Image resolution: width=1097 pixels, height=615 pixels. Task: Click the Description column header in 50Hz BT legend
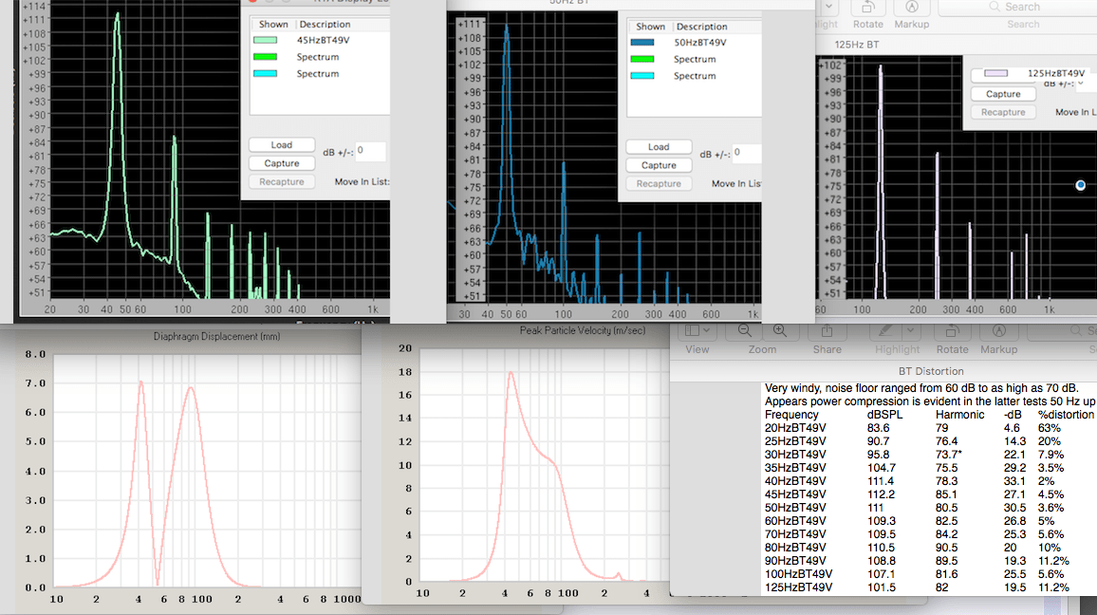tap(701, 27)
